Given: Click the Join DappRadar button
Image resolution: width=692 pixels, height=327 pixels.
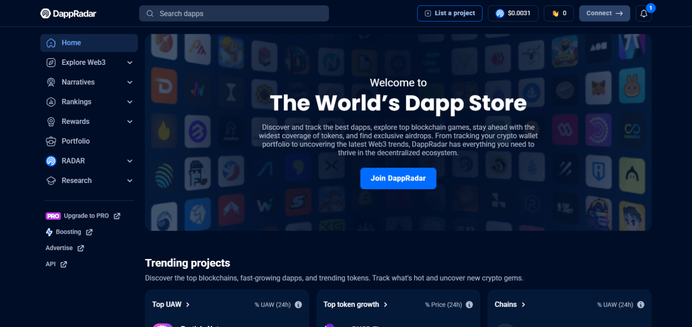Looking at the screenshot, I should 398,178.
